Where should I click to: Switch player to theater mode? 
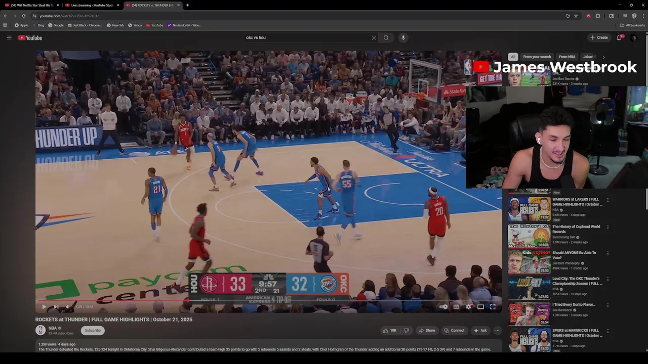coord(480,306)
